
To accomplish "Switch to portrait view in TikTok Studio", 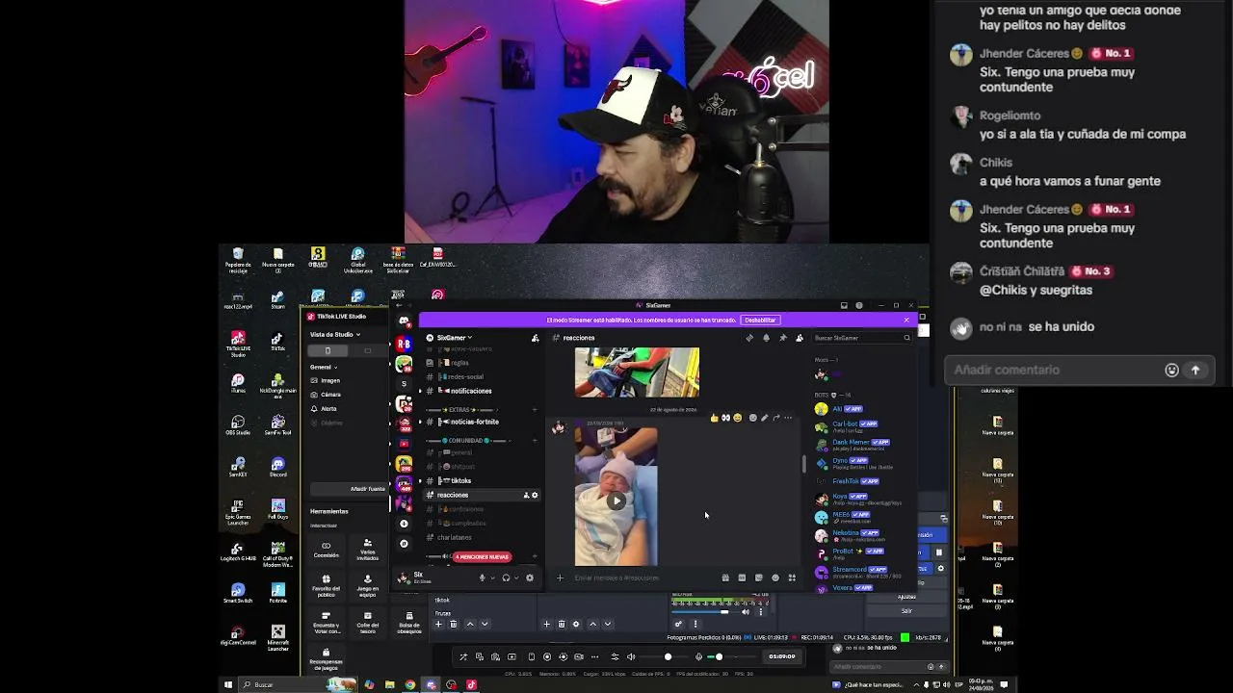I will pos(328,350).
